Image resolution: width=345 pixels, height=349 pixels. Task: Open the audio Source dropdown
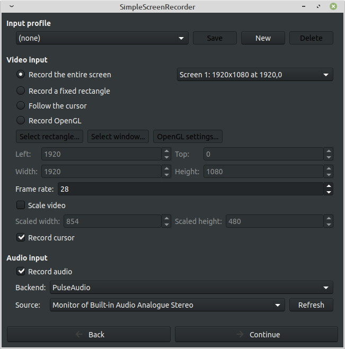(x=167, y=305)
